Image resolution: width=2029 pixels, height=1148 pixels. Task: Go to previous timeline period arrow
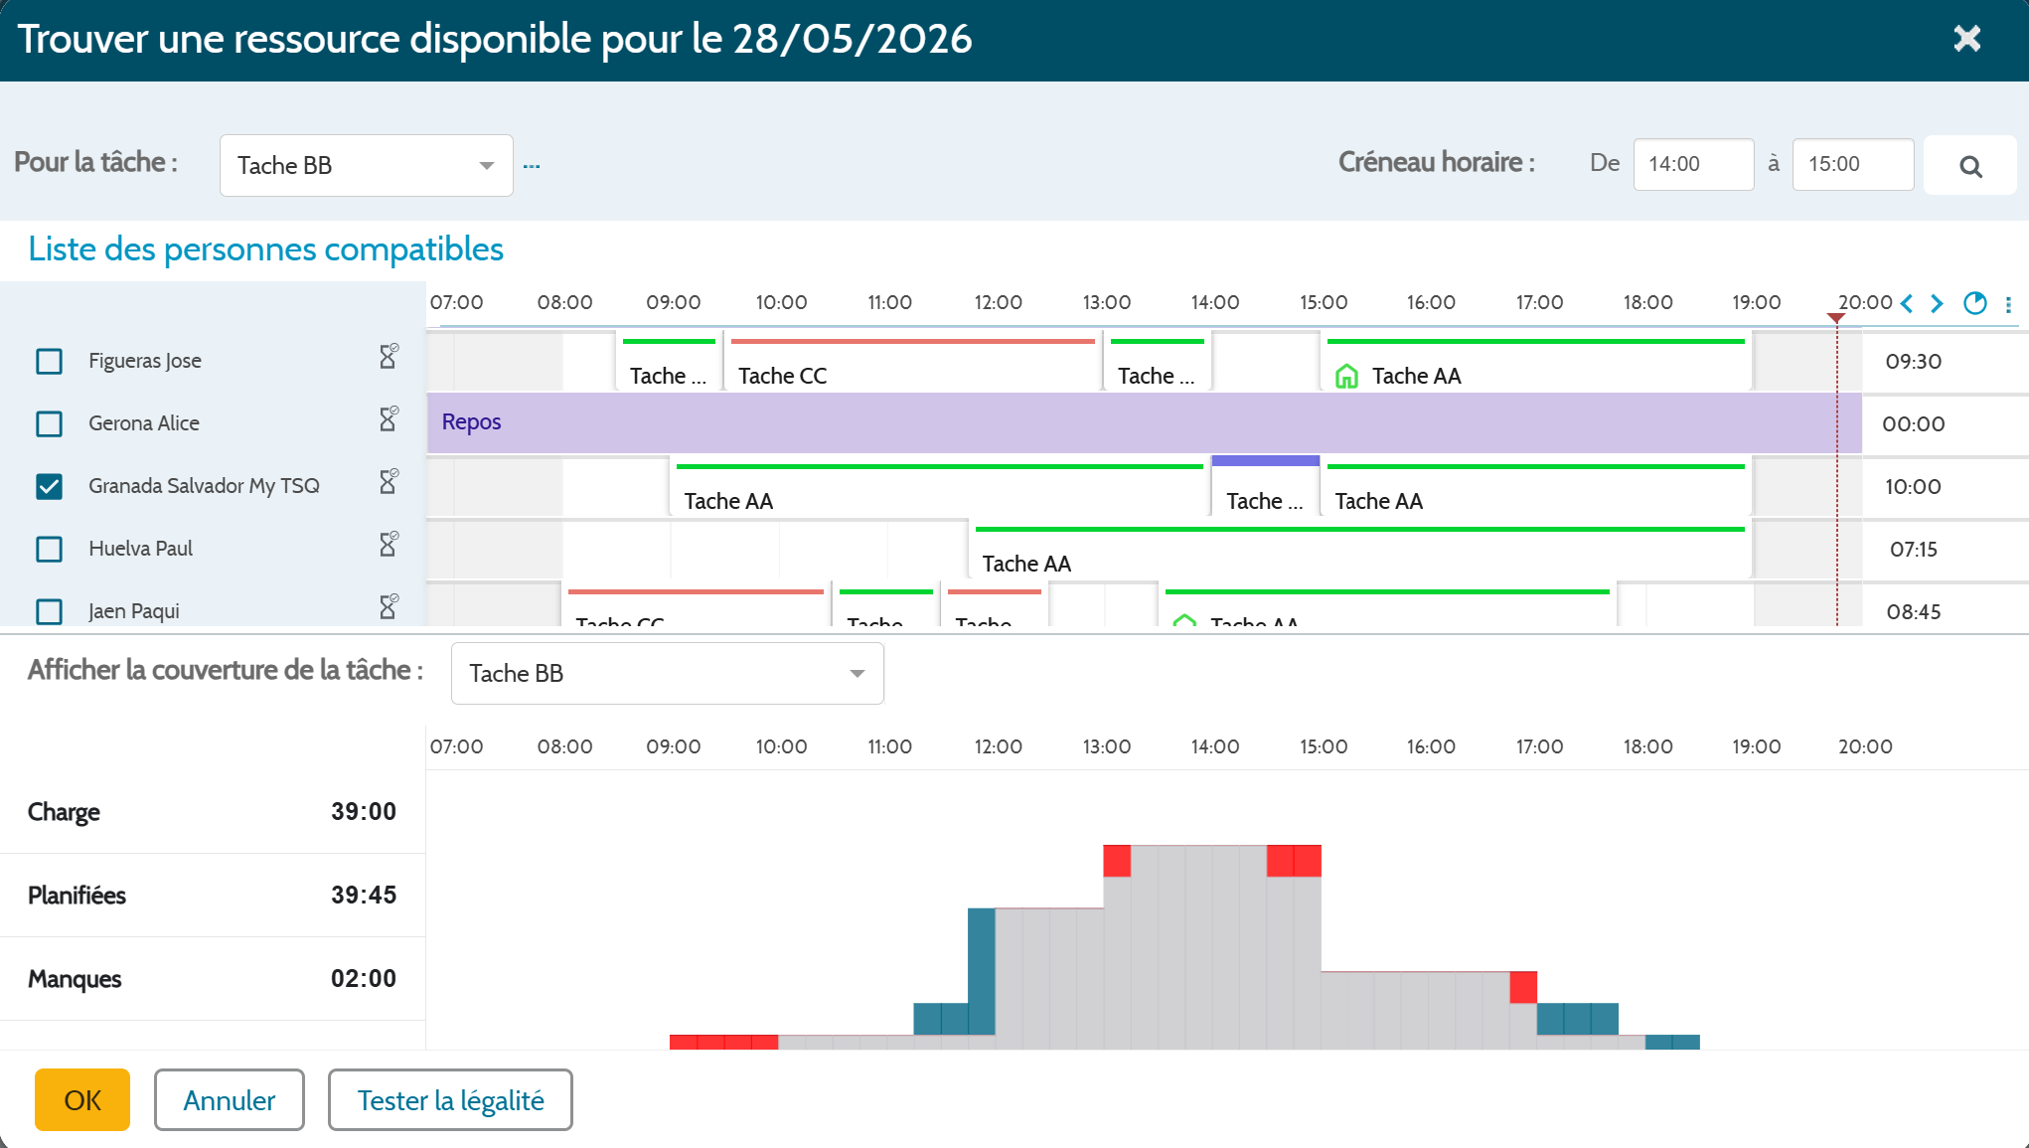[x=1907, y=303]
